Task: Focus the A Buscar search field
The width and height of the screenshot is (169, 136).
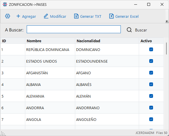Action: pos(74,29)
